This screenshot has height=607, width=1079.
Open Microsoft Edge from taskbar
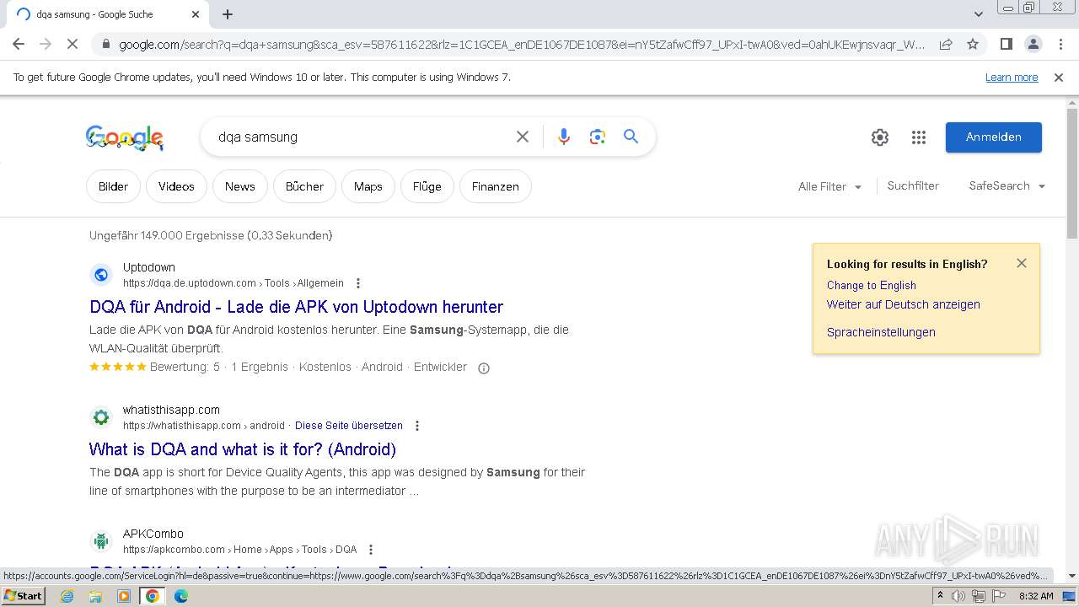[180, 596]
